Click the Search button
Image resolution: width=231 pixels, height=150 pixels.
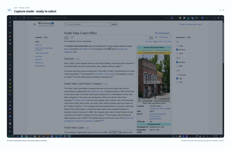114,24
